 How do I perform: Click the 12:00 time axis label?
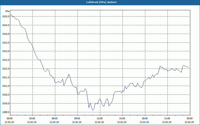[x=100, y=118]
